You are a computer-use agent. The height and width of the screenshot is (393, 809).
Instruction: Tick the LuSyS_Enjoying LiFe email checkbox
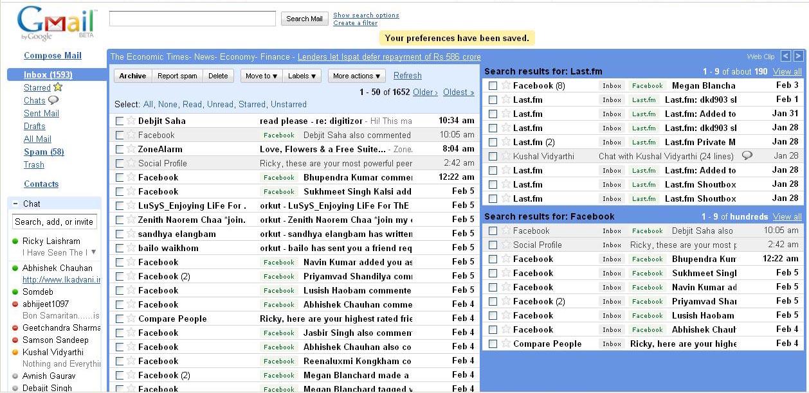(x=120, y=205)
